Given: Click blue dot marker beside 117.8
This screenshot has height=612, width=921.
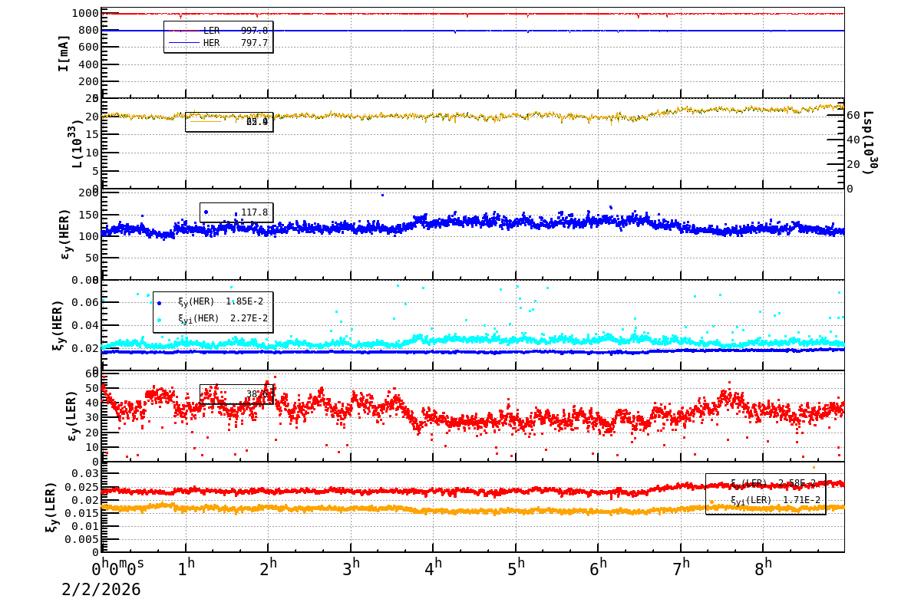Looking at the screenshot, I should click(x=206, y=212).
